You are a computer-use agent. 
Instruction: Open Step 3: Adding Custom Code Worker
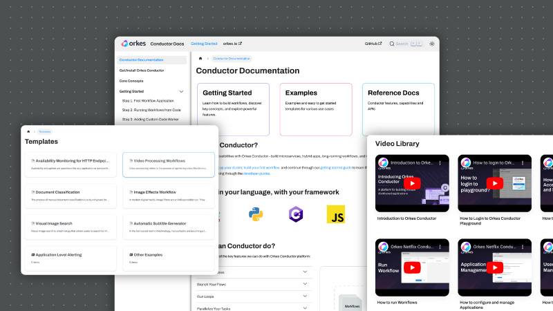click(x=150, y=119)
